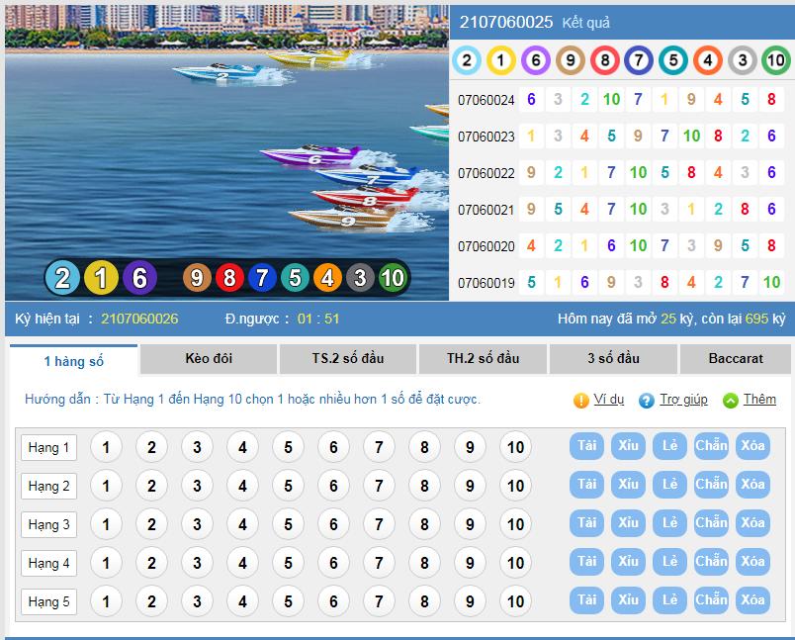795x640 pixels.
Task: Click the orange Ví dụ info icon
Action: (581, 401)
